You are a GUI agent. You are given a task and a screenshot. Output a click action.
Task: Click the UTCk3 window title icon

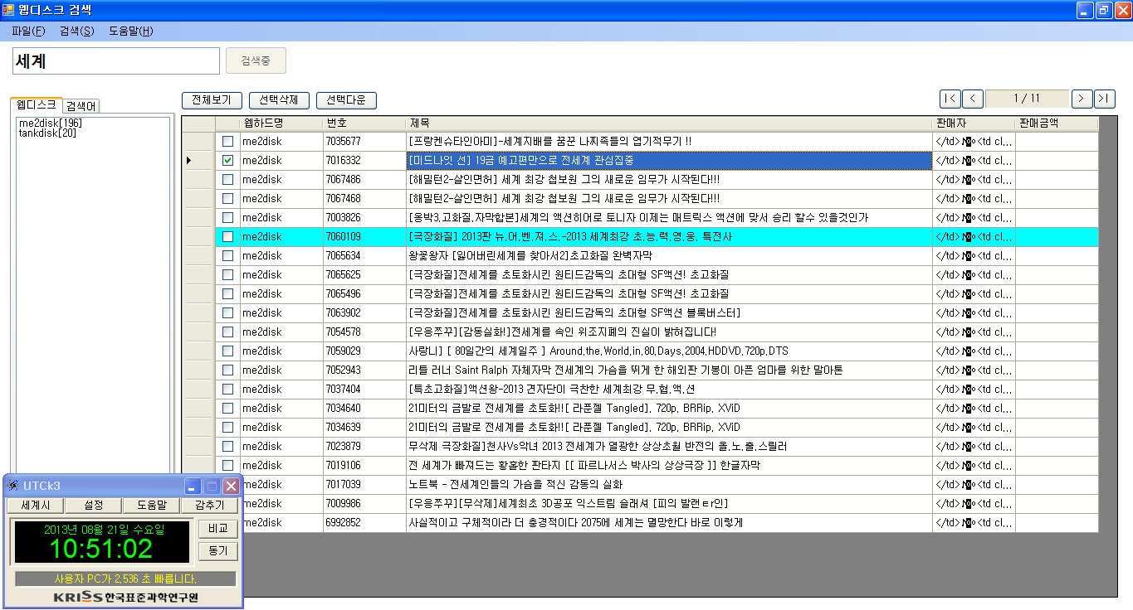coord(13,486)
